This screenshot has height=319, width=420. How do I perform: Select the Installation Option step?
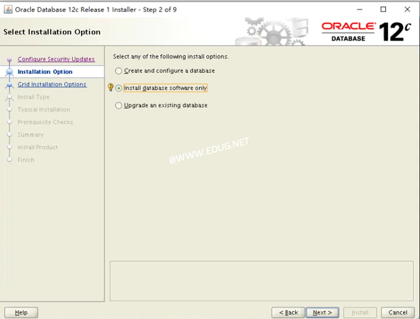(45, 72)
